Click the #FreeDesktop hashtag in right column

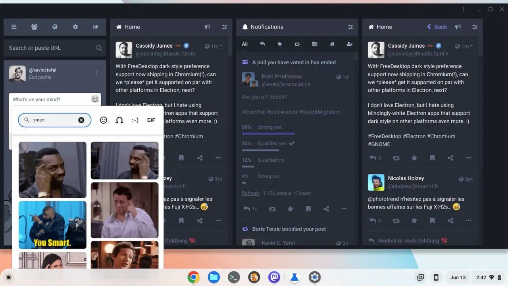point(385,136)
